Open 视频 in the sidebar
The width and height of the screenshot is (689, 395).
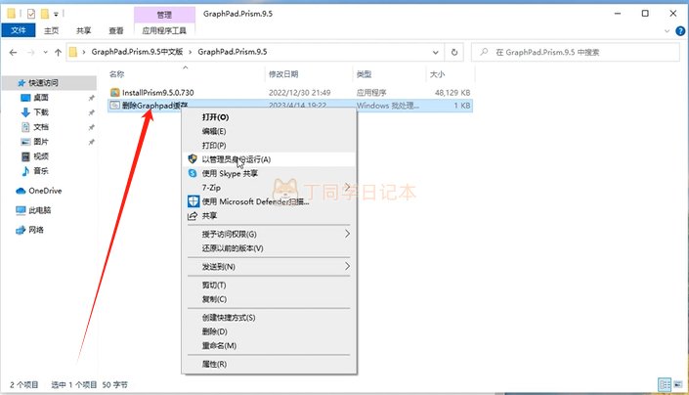pos(41,156)
